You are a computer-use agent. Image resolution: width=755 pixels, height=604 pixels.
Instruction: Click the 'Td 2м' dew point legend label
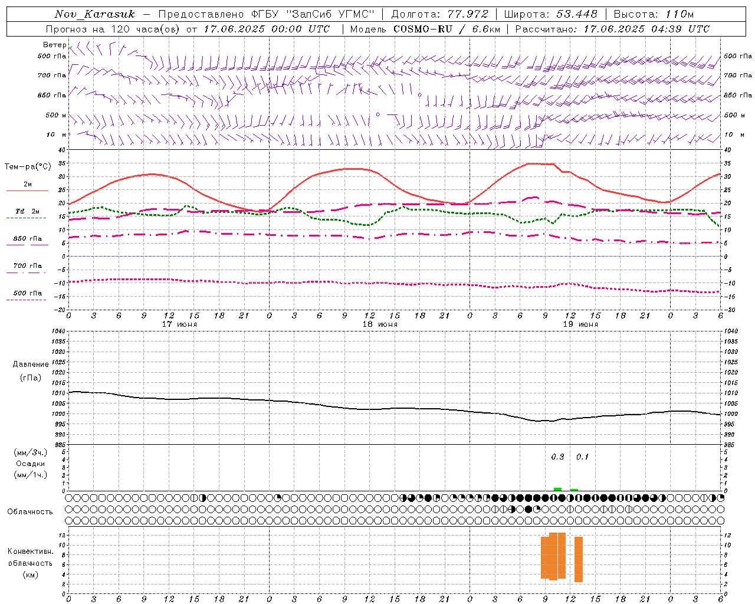[x=28, y=211]
